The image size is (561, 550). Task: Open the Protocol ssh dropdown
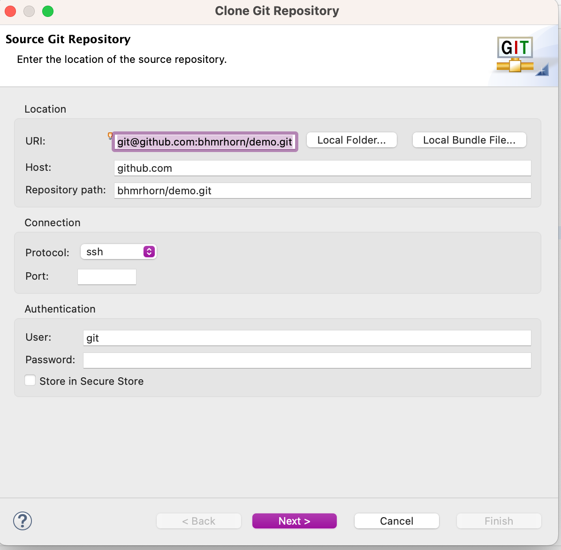pyautogui.click(x=118, y=252)
